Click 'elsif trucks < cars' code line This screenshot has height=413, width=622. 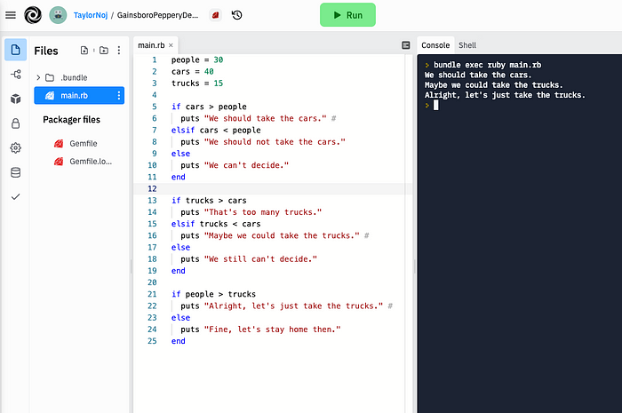[216, 224]
